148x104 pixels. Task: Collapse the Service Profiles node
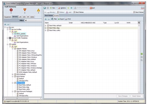click(x=7, y=29)
